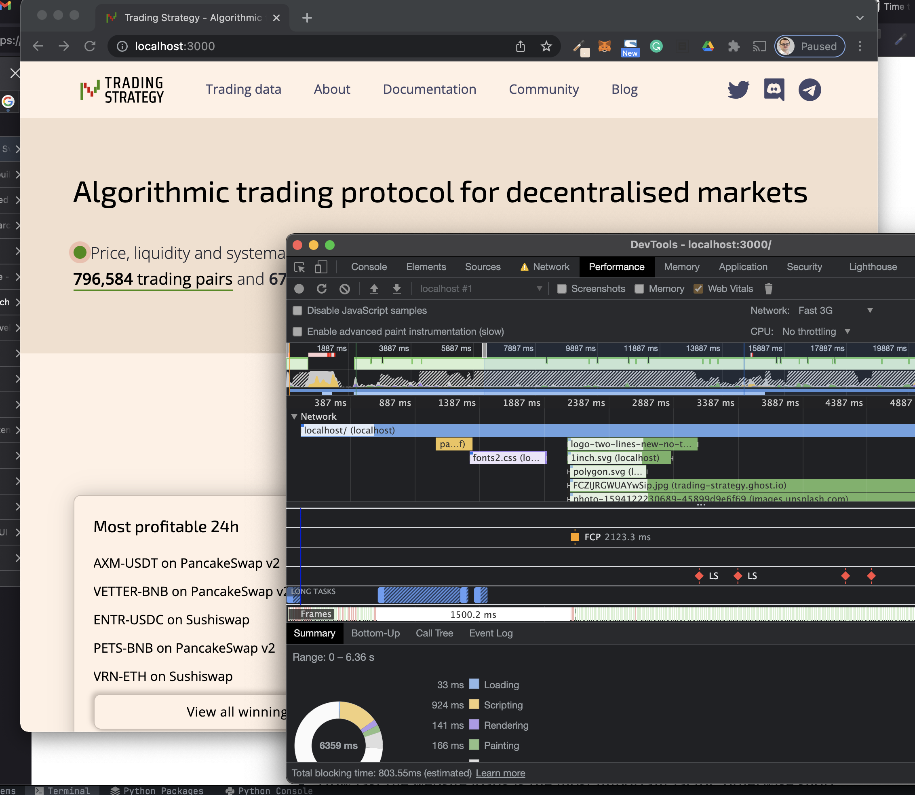Click the Learn more link
The height and width of the screenshot is (795, 915).
coord(500,773)
